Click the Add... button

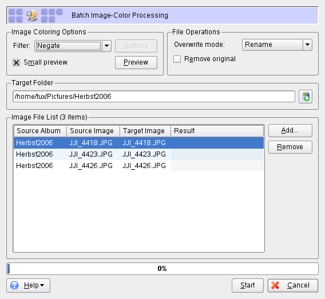(x=290, y=130)
